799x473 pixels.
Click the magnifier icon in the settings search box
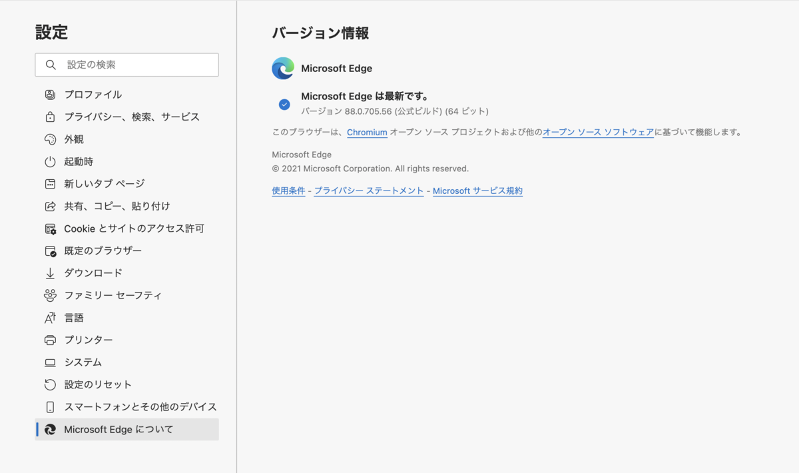point(51,65)
